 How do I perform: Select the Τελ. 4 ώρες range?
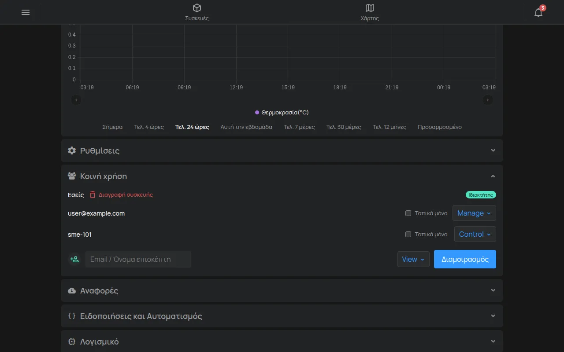tap(149, 127)
